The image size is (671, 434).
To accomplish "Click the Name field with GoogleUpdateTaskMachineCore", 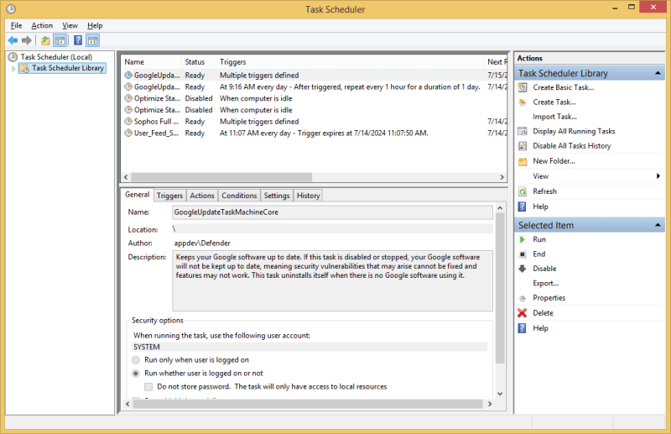I will point(332,212).
